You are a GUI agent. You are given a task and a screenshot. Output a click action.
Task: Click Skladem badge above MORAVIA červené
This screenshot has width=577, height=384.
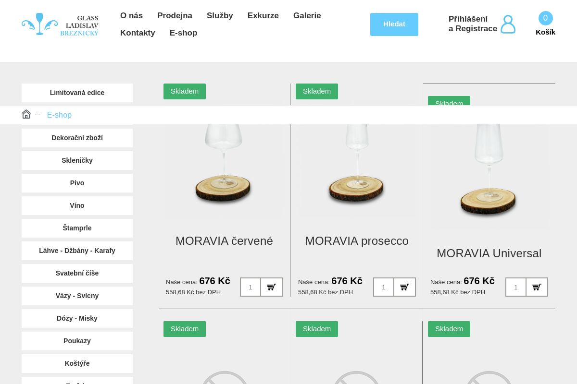point(185,91)
